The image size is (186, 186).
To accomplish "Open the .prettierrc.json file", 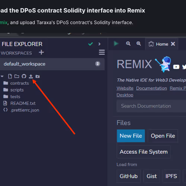I will click(21, 110).
